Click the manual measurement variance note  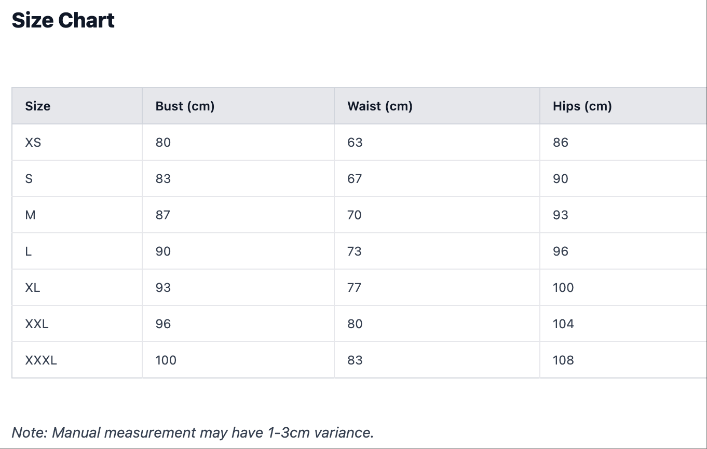click(193, 432)
